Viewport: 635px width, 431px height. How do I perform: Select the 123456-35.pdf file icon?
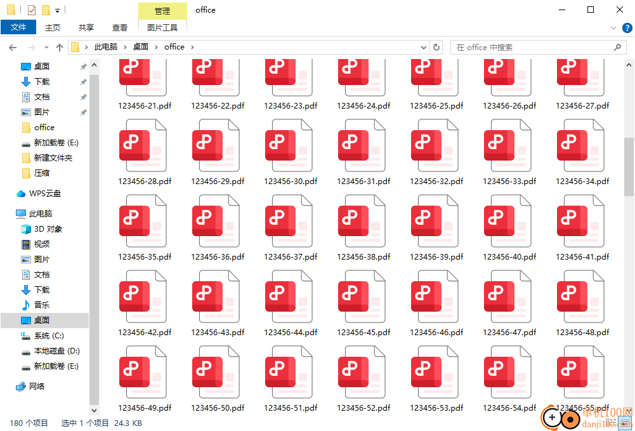(143, 221)
